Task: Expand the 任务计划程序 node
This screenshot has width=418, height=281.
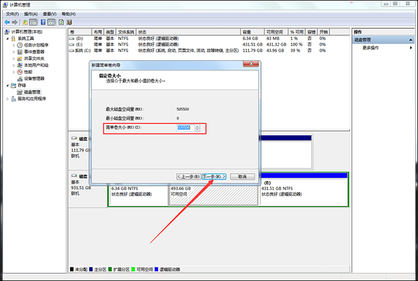Action: 14,45
